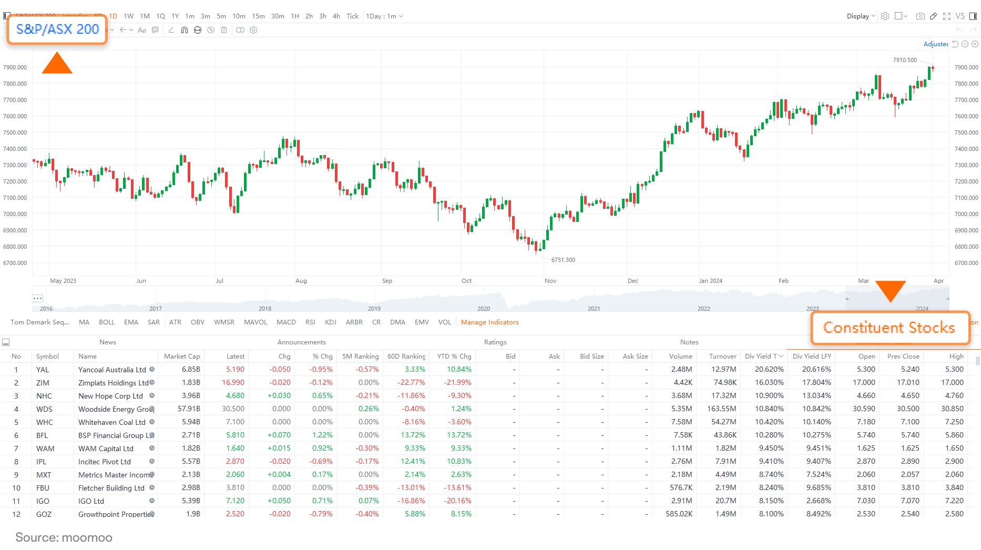Switch to the 1W timeframe tab

129,16
